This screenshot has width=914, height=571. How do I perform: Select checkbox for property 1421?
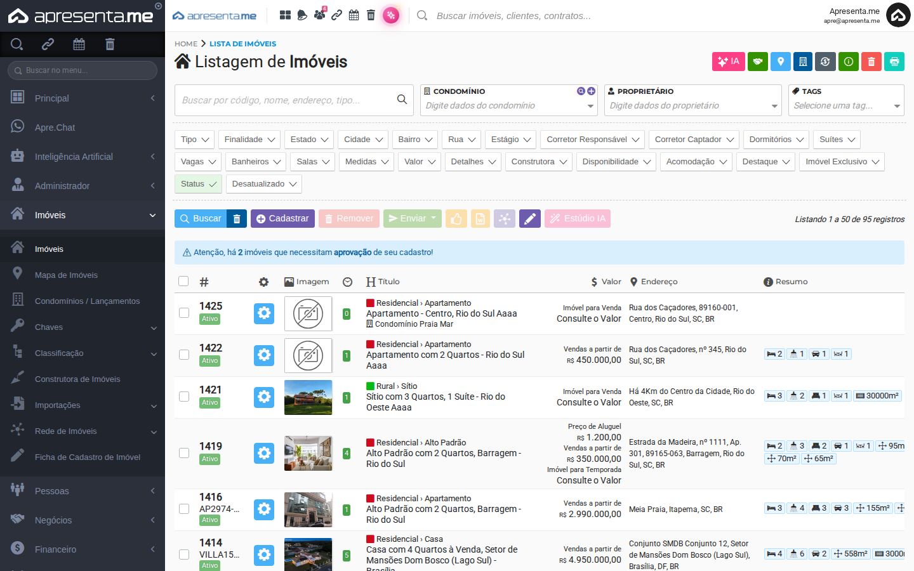click(x=184, y=397)
